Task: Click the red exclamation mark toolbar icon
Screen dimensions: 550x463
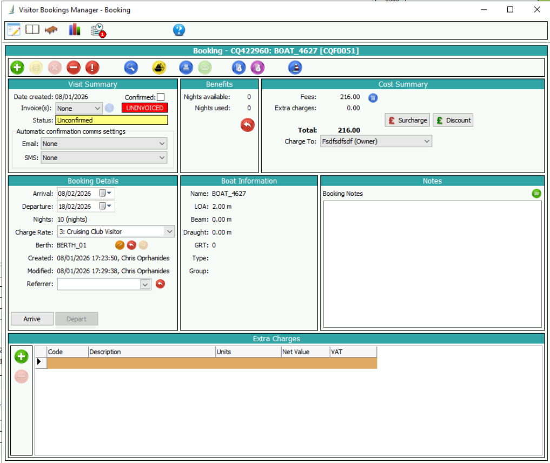Action: click(92, 68)
